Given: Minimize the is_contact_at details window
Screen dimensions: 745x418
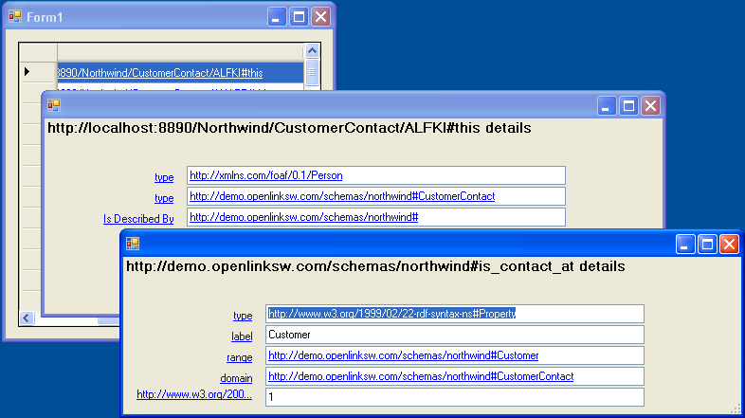Looking at the screenshot, I should (x=685, y=245).
